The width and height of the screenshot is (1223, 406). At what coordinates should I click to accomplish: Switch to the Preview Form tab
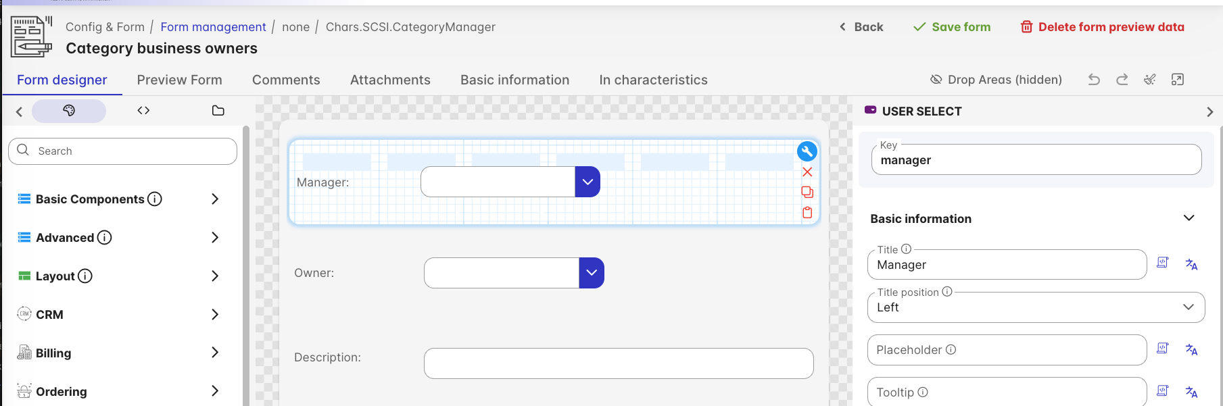tap(179, 80)
